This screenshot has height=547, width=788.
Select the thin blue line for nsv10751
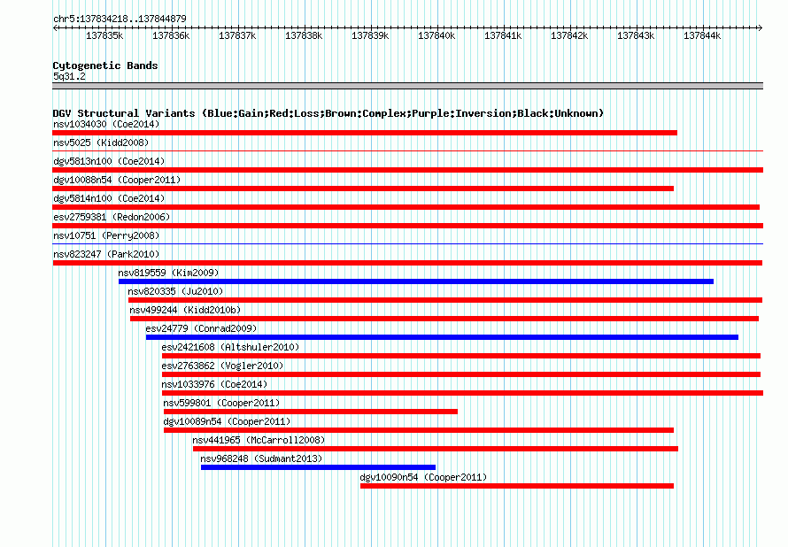(407, 243)
